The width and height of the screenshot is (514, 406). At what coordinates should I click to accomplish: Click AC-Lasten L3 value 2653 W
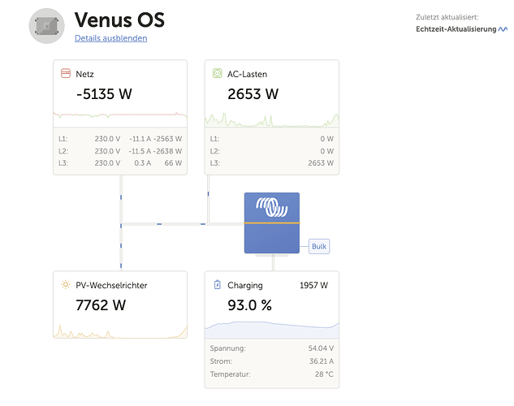tap(321, 163)
